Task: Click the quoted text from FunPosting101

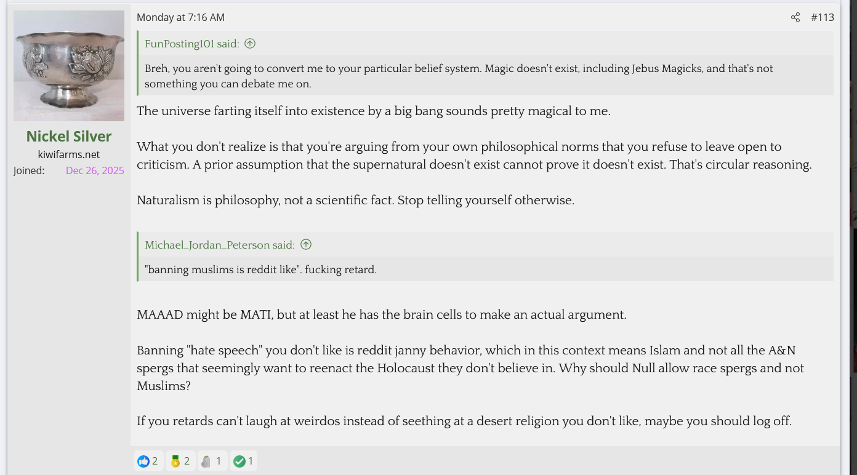Action: 459,76
